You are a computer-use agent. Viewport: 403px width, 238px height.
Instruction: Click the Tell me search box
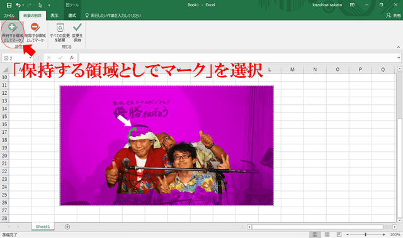(x=113, y=16)
